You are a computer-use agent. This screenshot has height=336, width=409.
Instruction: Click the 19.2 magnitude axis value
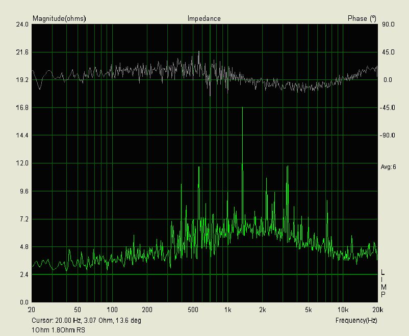click(x=22, y=80)
